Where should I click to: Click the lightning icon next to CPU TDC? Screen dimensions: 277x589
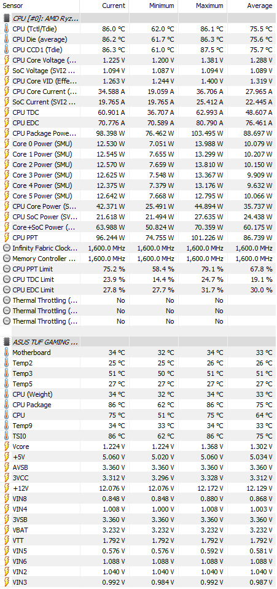[x=6, y=112]
